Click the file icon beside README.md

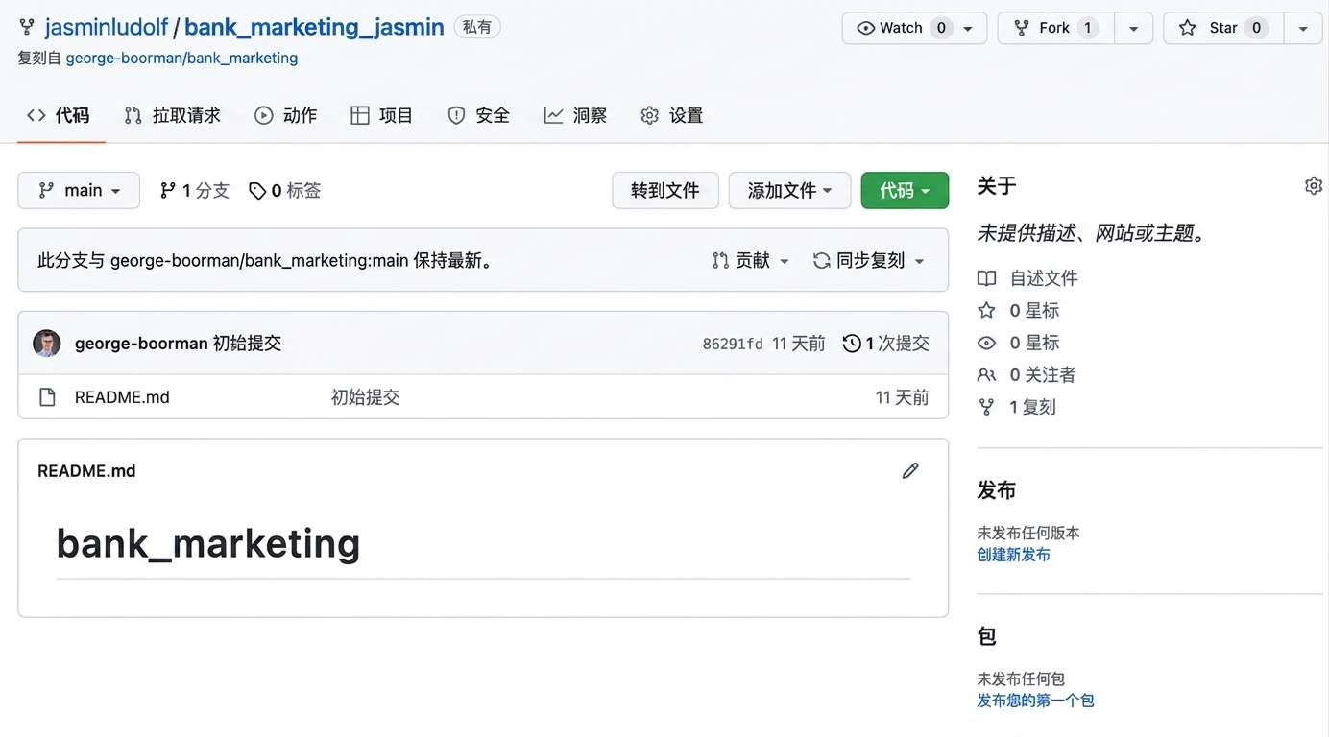coord(47,397)
